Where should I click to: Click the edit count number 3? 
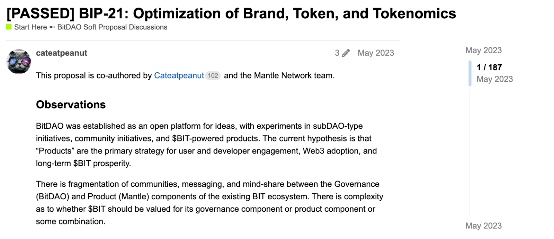(337, 53)
